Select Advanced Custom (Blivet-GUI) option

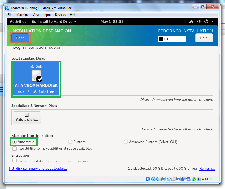point(151,142)
